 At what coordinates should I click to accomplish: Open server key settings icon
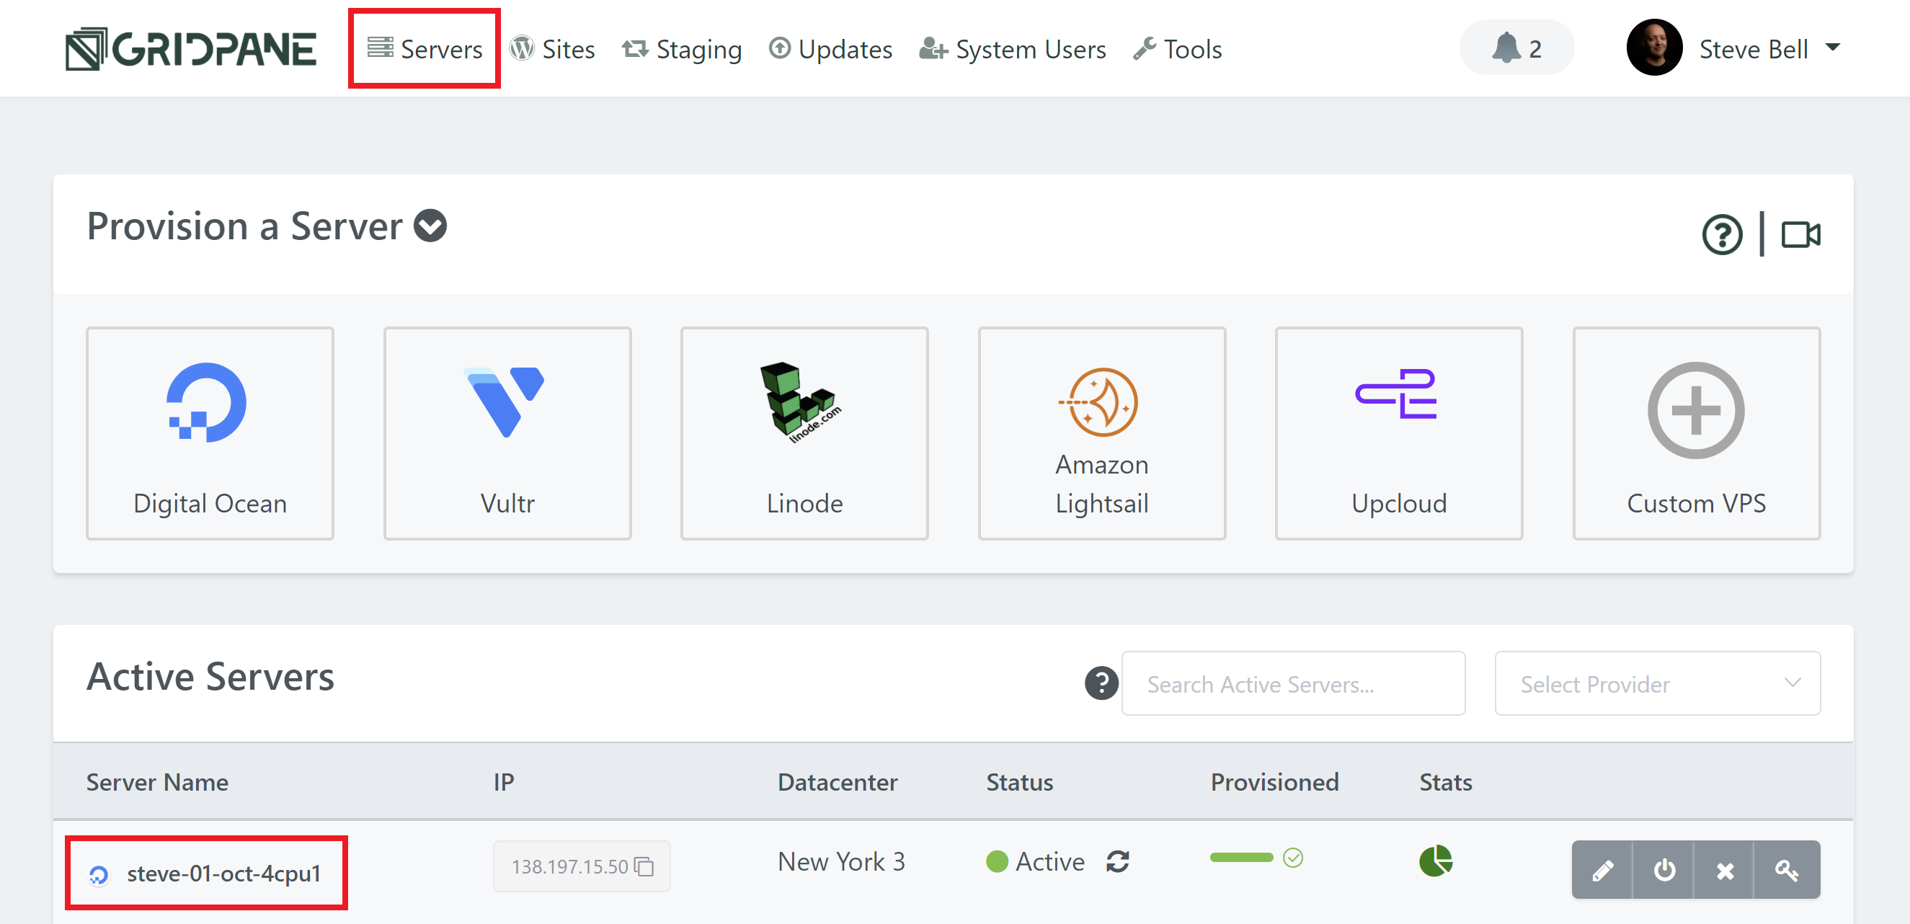[x=1787, y=870]
